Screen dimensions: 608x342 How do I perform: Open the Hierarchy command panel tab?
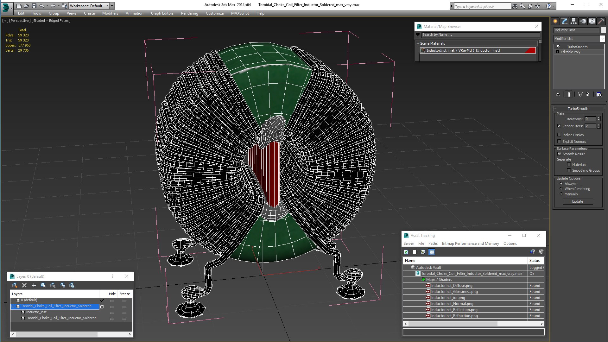pyautogui.click(x=573, y=21)
